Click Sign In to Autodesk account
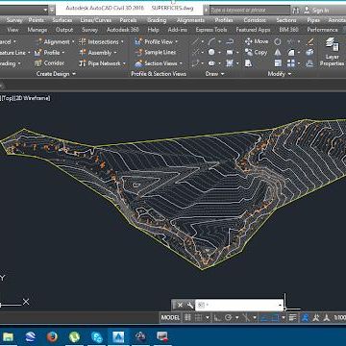The image size is (346, 346). [x=316, y=11]
